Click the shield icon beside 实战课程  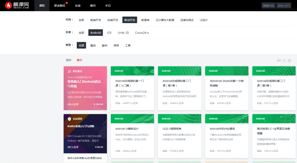pos(69,119)
